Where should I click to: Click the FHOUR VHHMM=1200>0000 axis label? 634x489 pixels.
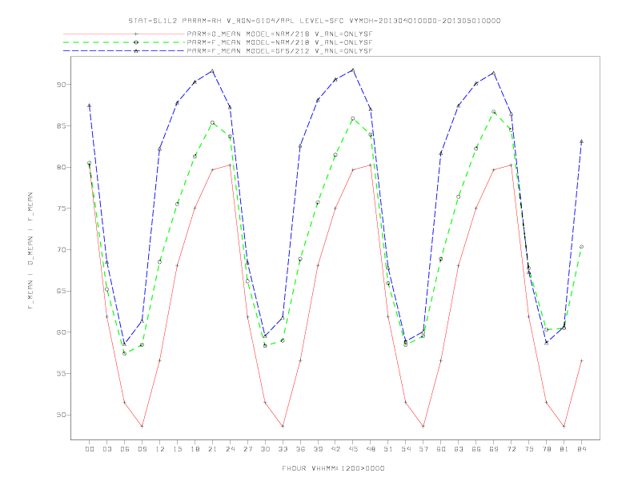tap(333, 468)
